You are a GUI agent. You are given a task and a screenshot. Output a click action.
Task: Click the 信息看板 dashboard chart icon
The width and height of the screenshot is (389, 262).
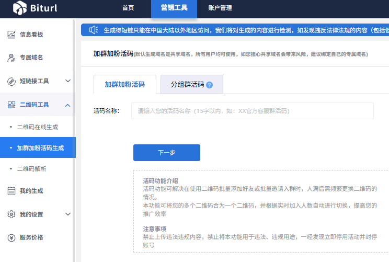[12, 35]
